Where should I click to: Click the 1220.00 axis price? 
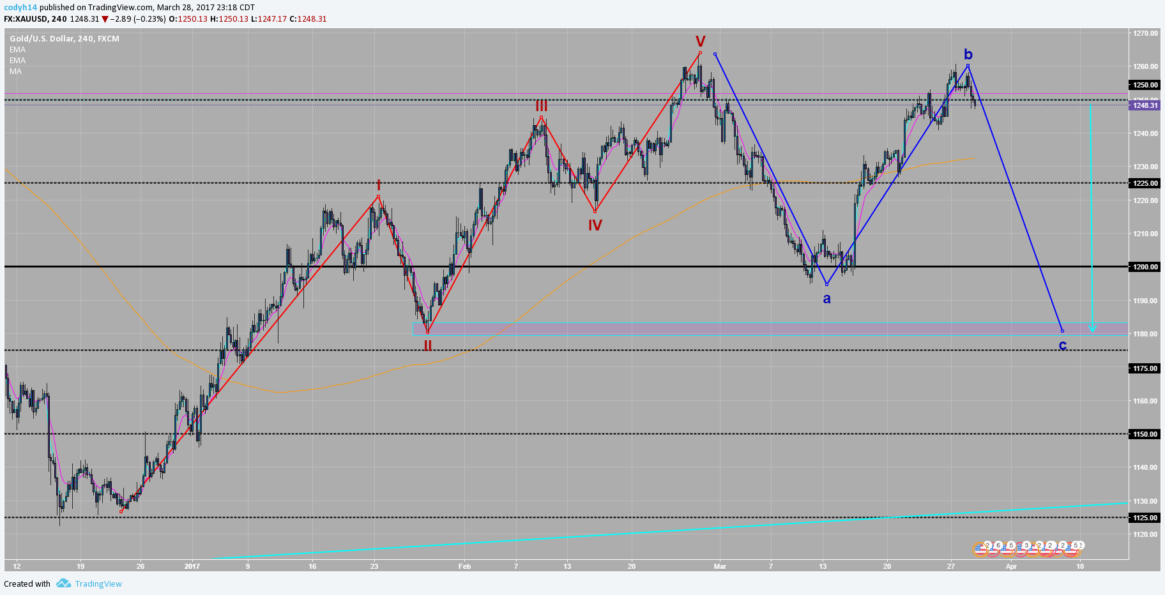click(x=1145, y=200)
